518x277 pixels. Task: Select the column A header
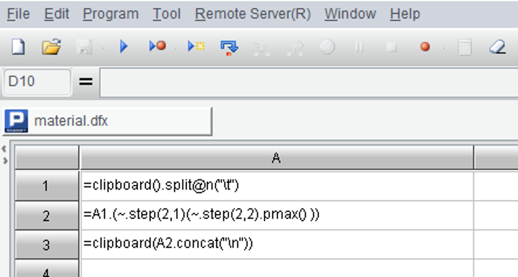[276, 158]
